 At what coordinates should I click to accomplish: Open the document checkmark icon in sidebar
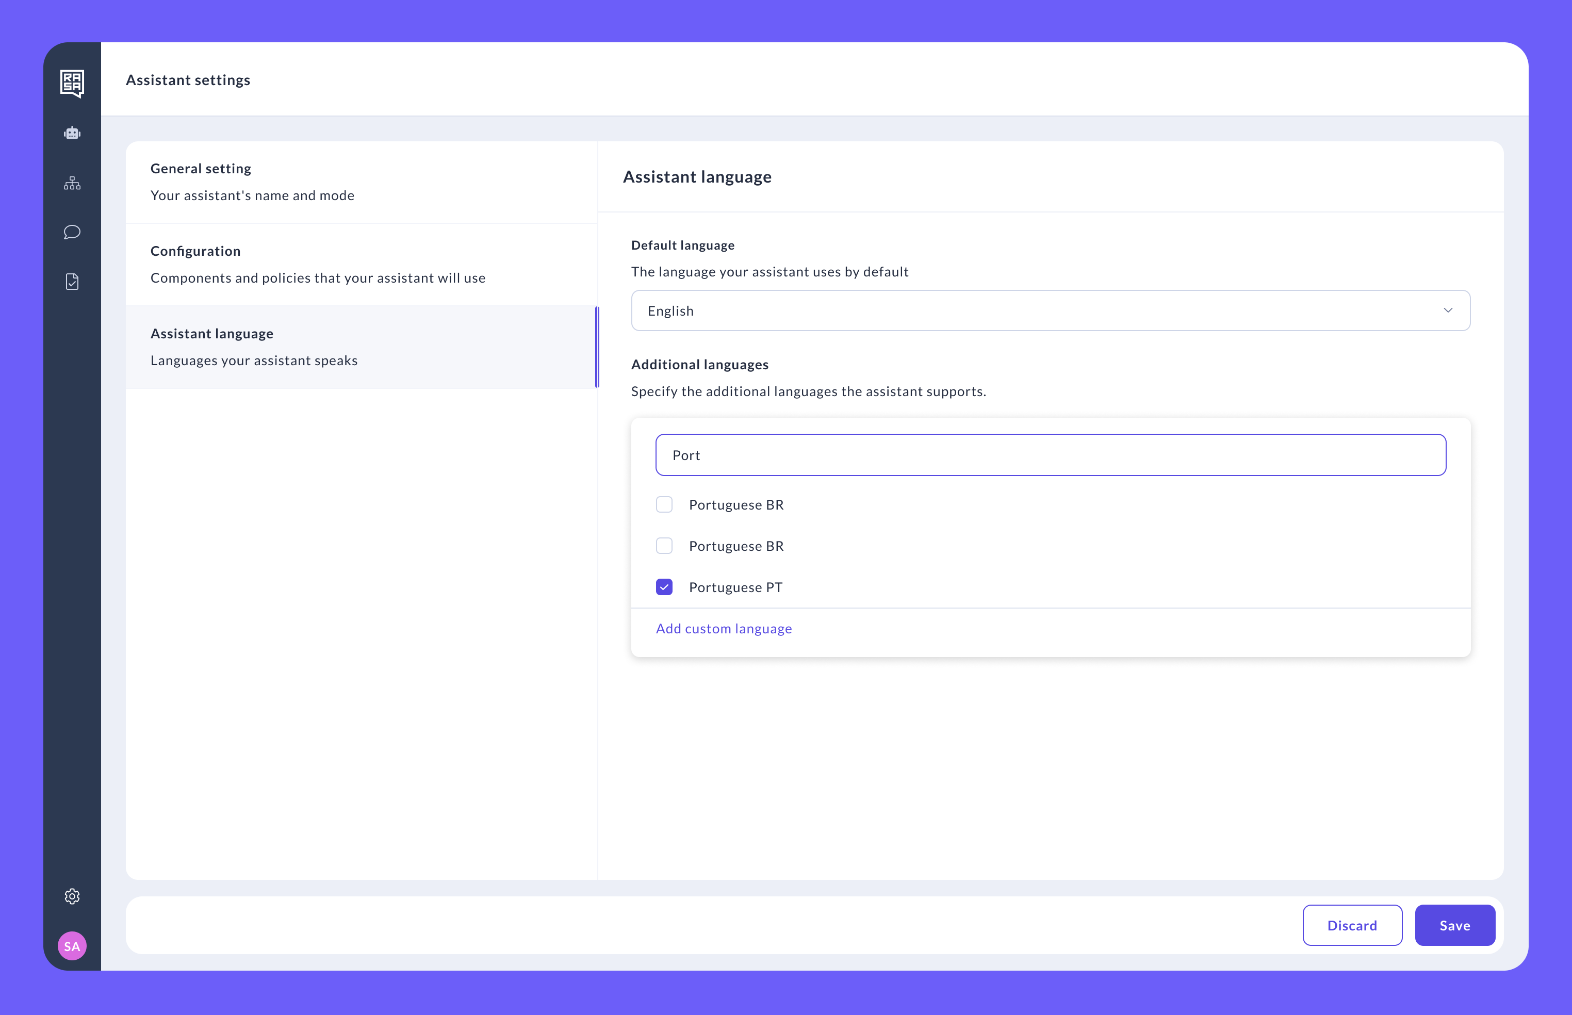[72, 282]
